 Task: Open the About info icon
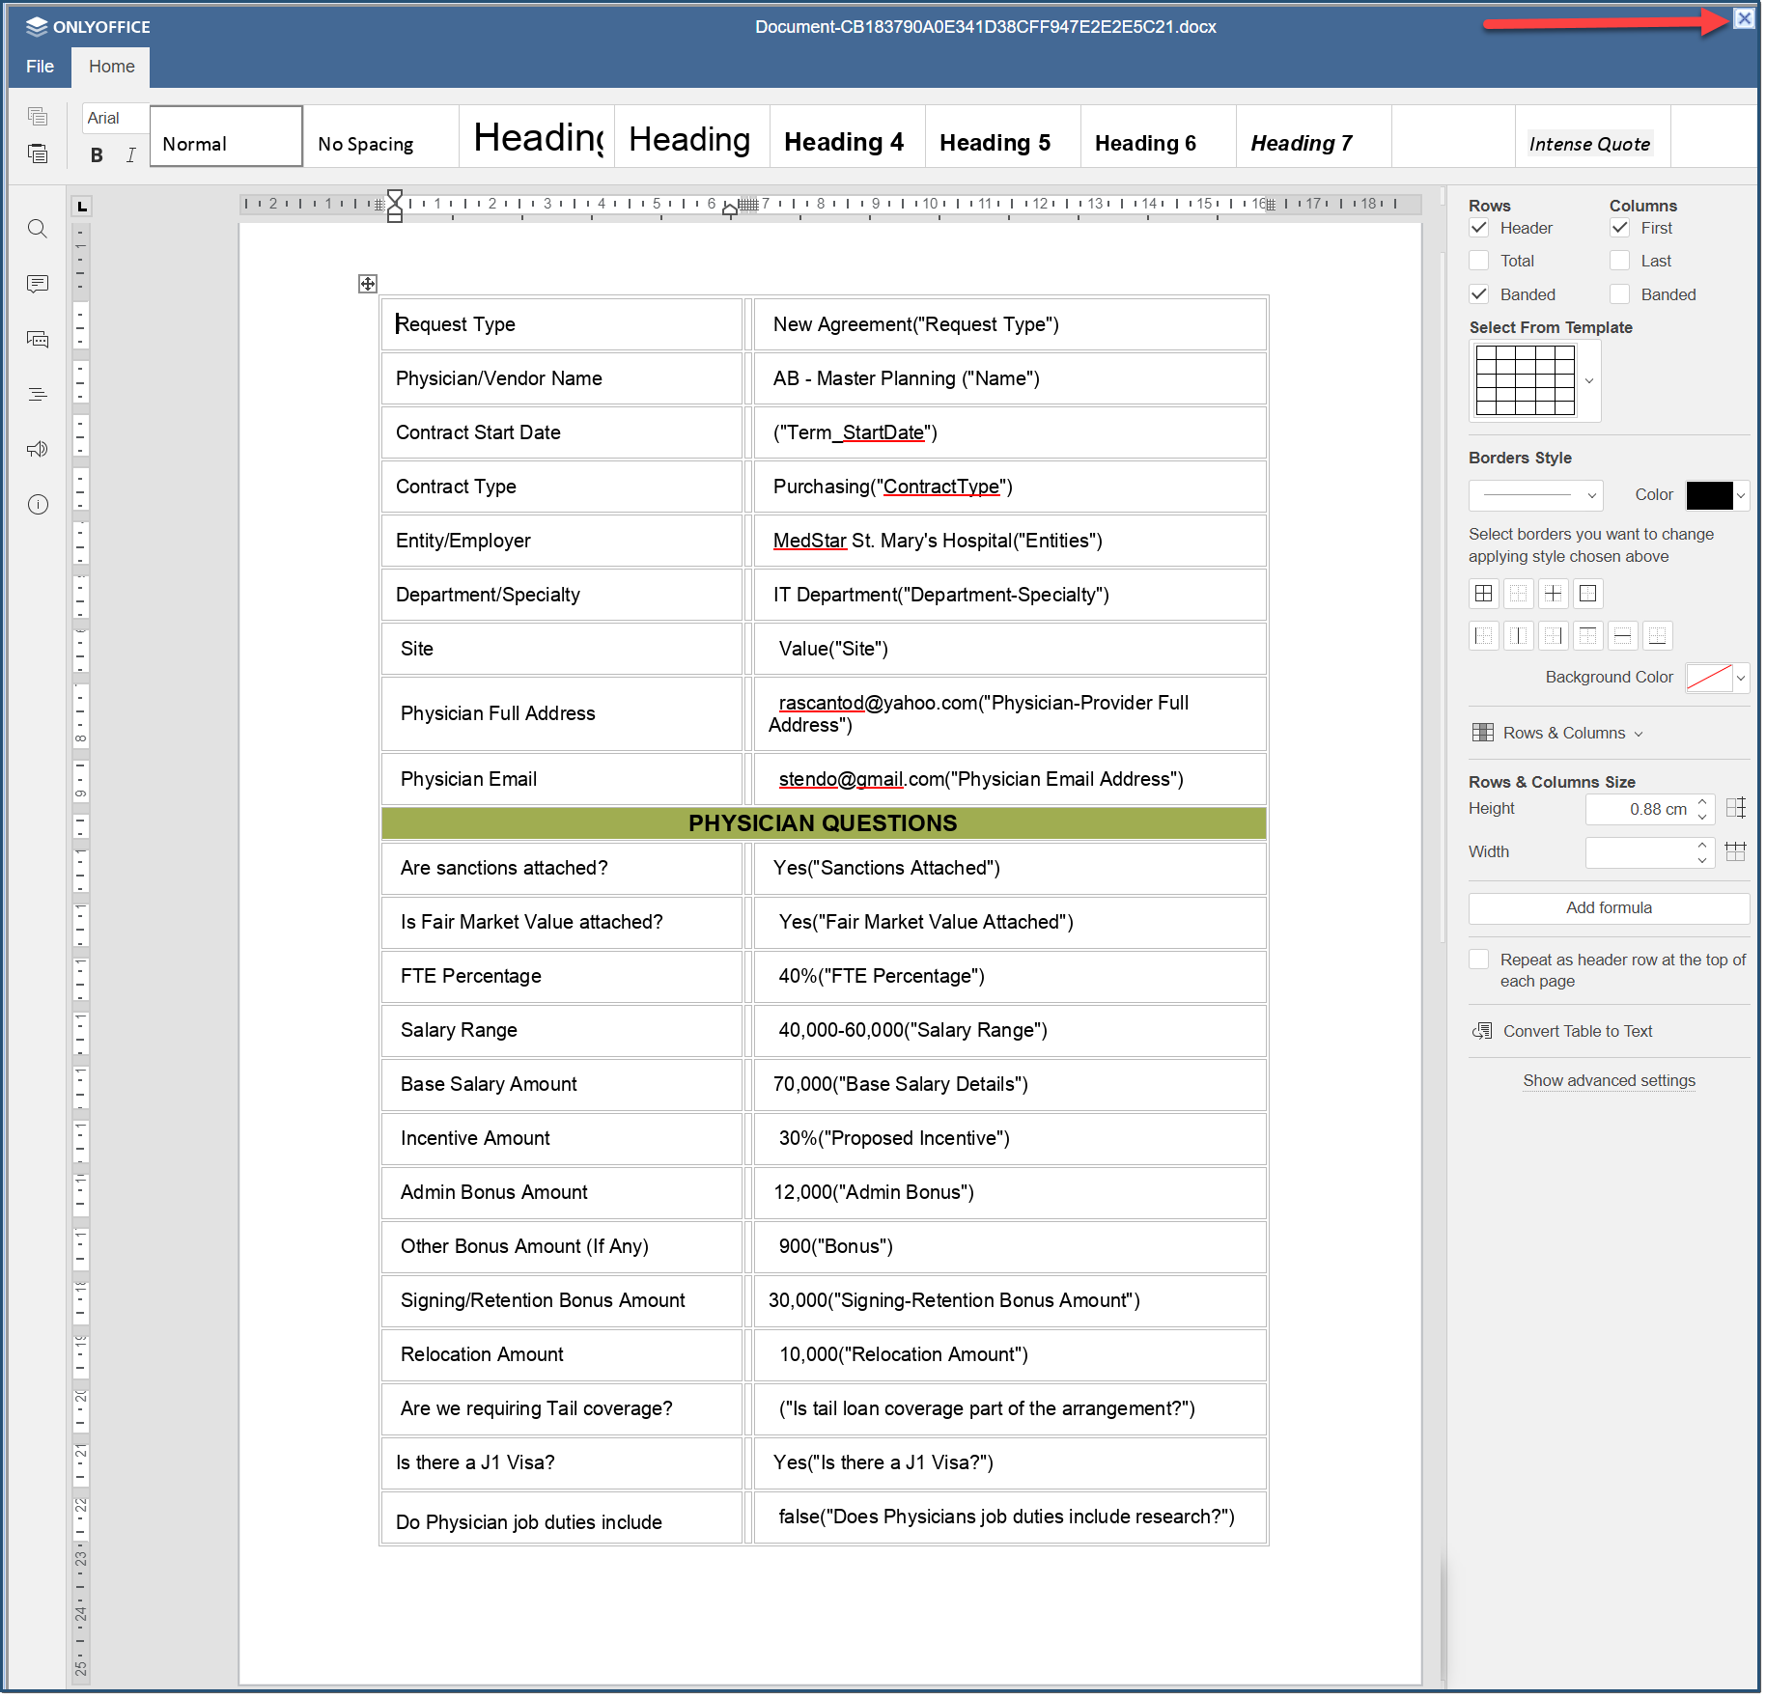coord(38,504)
